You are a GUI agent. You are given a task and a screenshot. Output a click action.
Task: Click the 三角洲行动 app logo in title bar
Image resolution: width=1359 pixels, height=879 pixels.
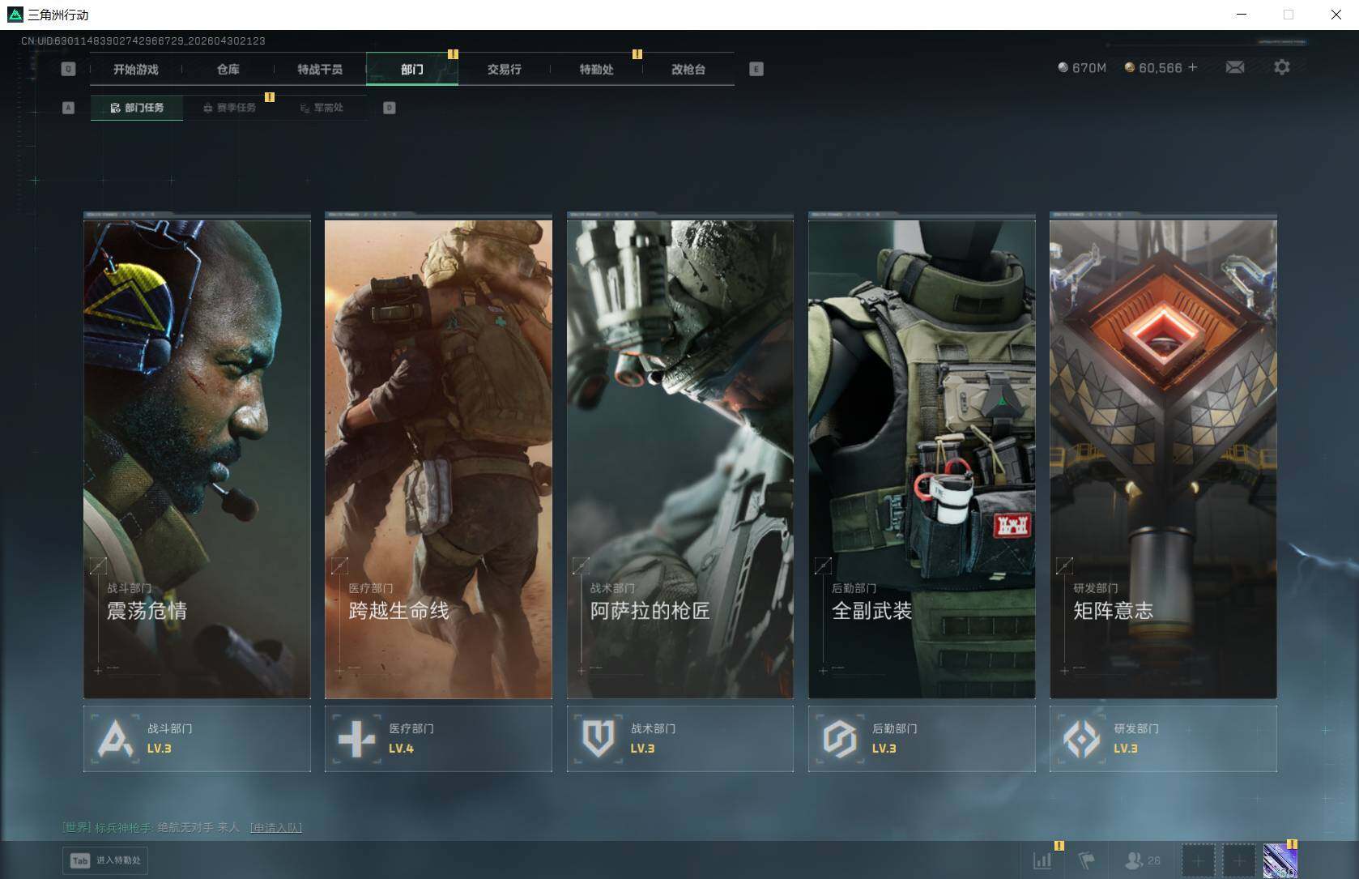click(15, 15)
